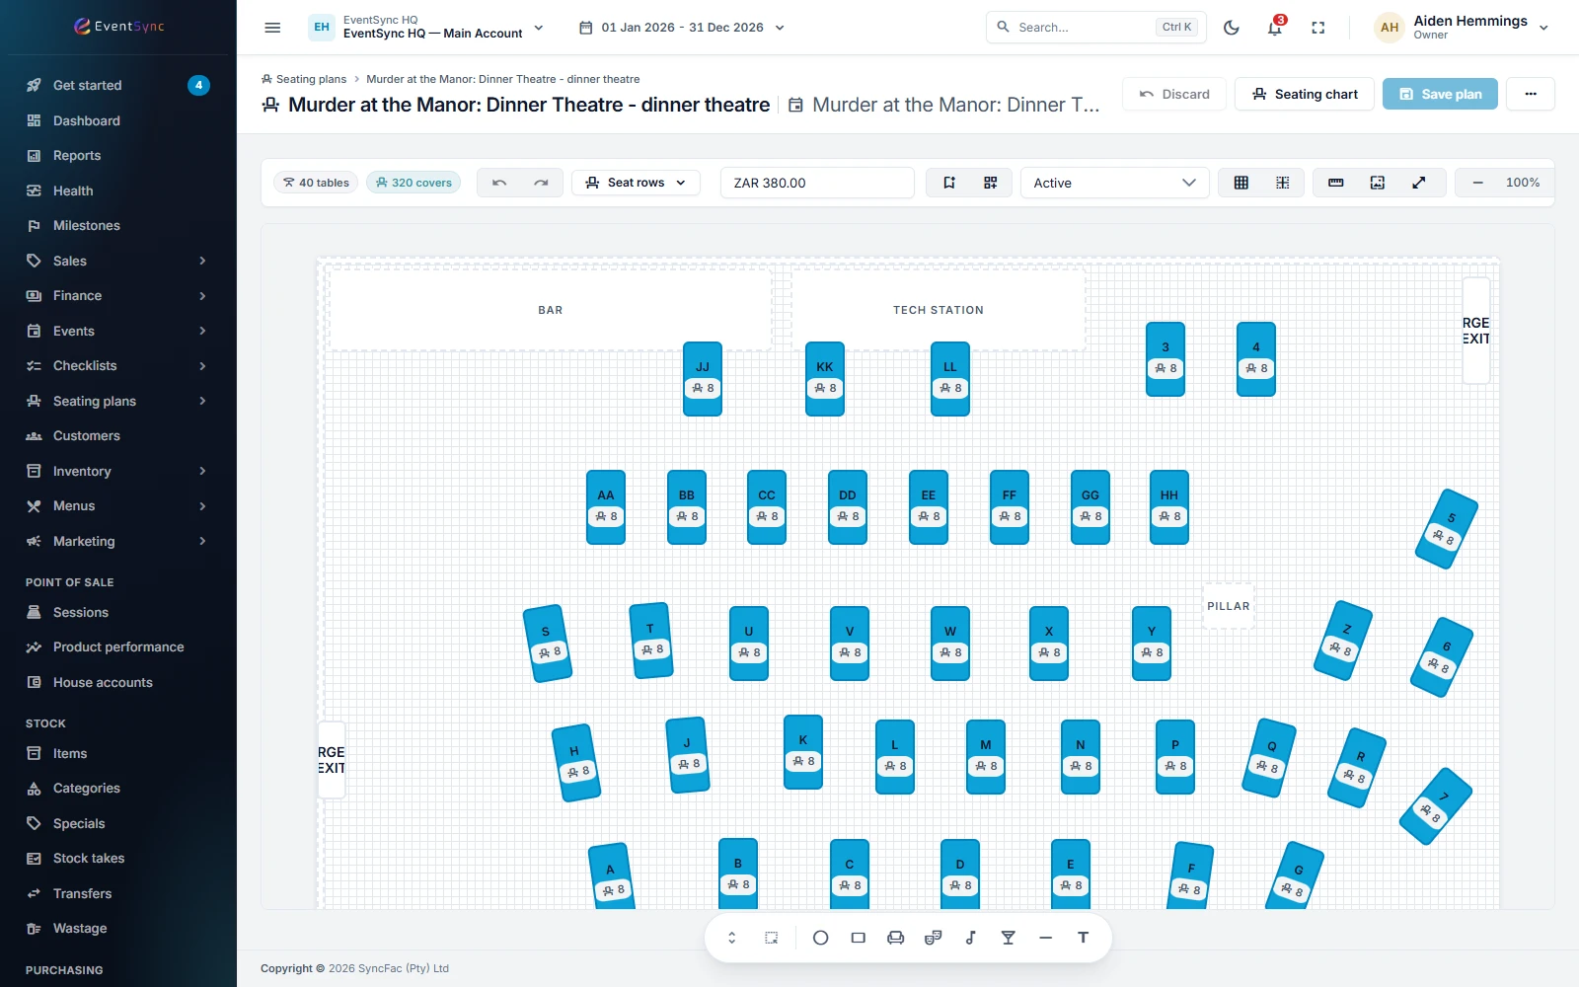Select the sofa lounge seating tool
The height and width of the screenshot is (987, 1579).
(896, 938)
